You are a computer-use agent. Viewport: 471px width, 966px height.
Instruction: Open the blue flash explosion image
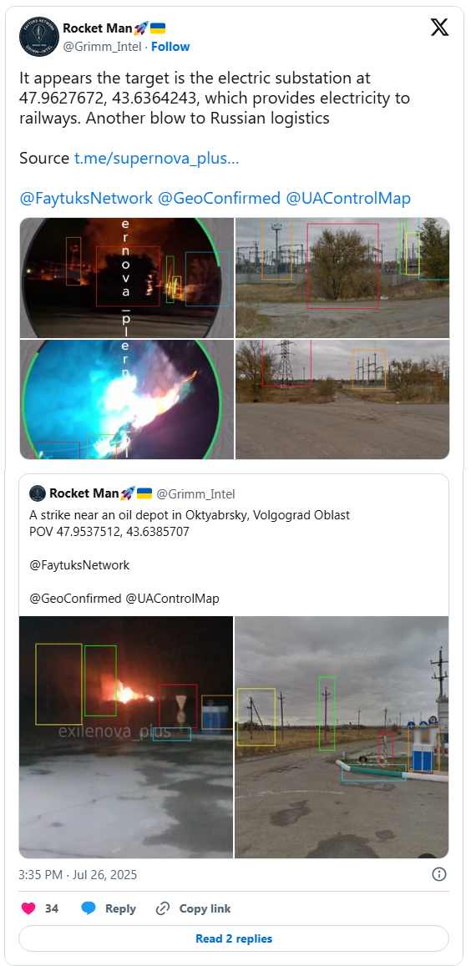[x=126, y=399]
